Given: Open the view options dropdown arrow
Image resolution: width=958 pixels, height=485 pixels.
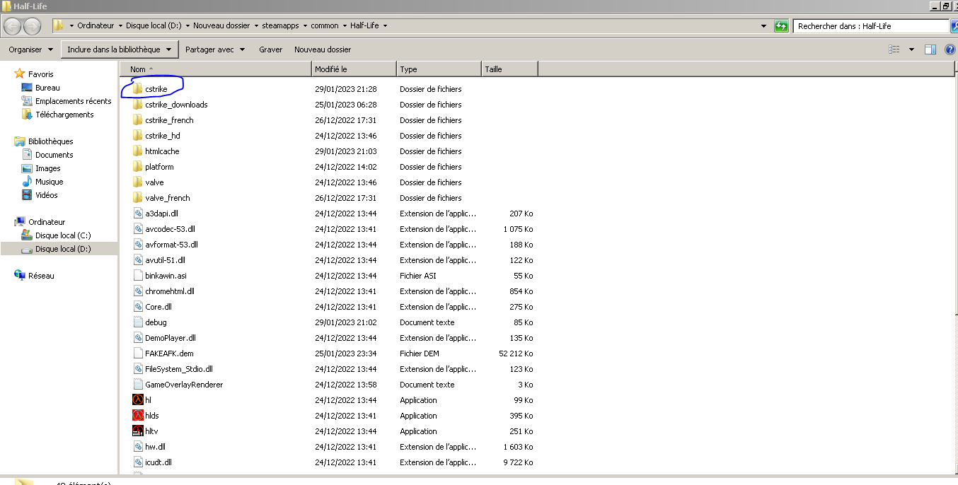Looking at the screenshot, I should pos(911,49).
